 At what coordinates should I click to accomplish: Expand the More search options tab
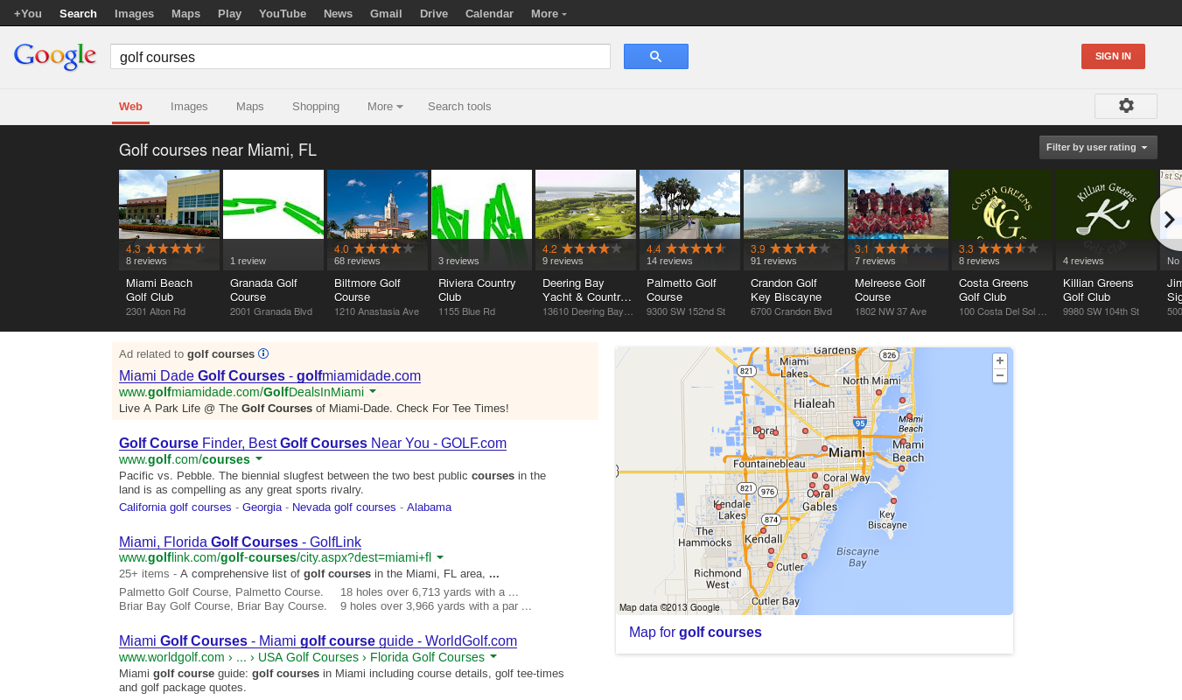pos(385,107)
